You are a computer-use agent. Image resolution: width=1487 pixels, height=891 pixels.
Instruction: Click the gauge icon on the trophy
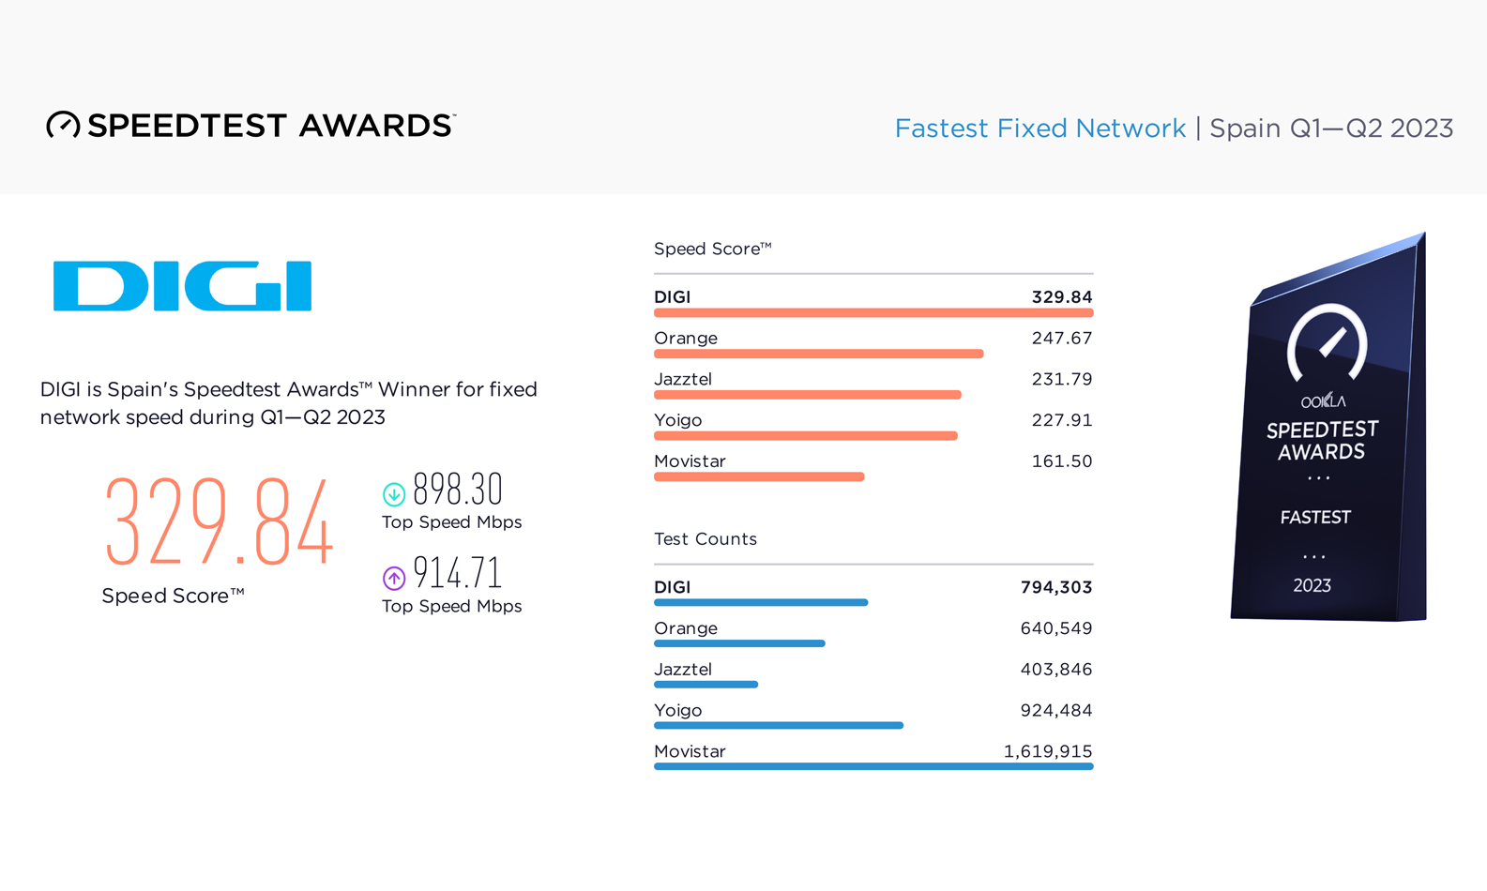(1327, 342)
